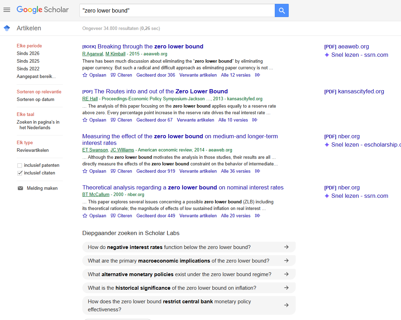
Task: Open Verwante artikelen for Routes into and out result
Action: click(195, 120)
